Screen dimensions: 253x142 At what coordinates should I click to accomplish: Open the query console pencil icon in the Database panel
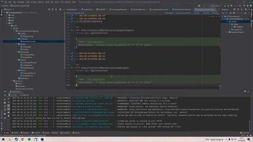(245, 13)
